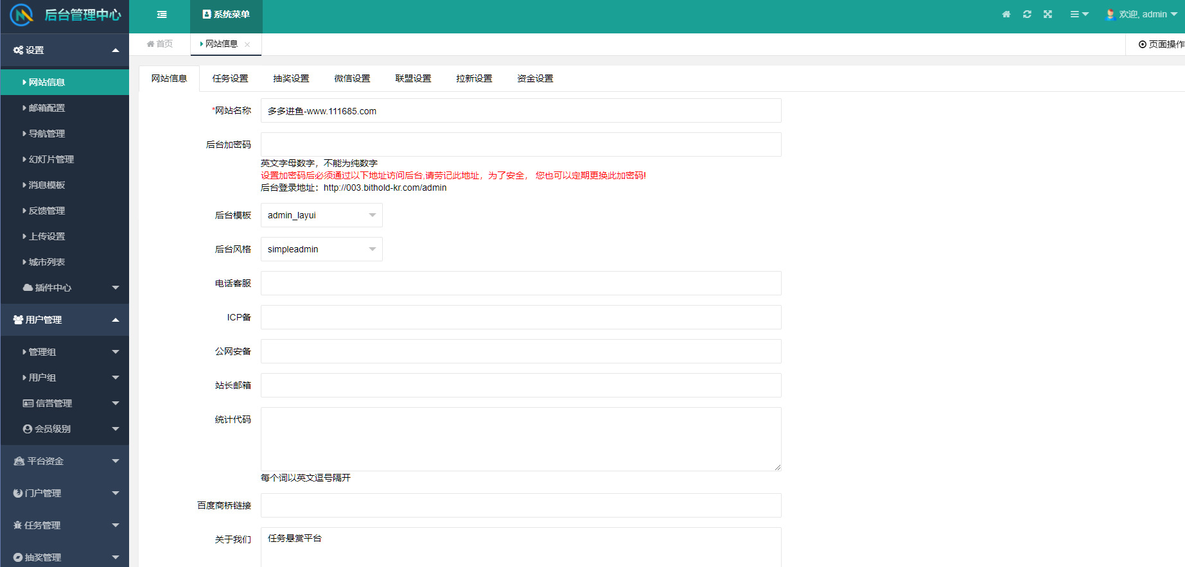
Task: Click the avatar icon beside 欢迎, admin
Action: point(1110,14)
